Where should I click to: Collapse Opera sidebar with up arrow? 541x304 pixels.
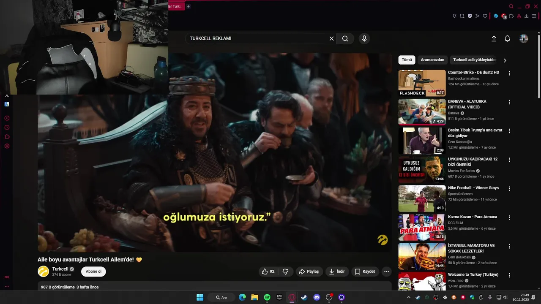[x=7, y=96]
